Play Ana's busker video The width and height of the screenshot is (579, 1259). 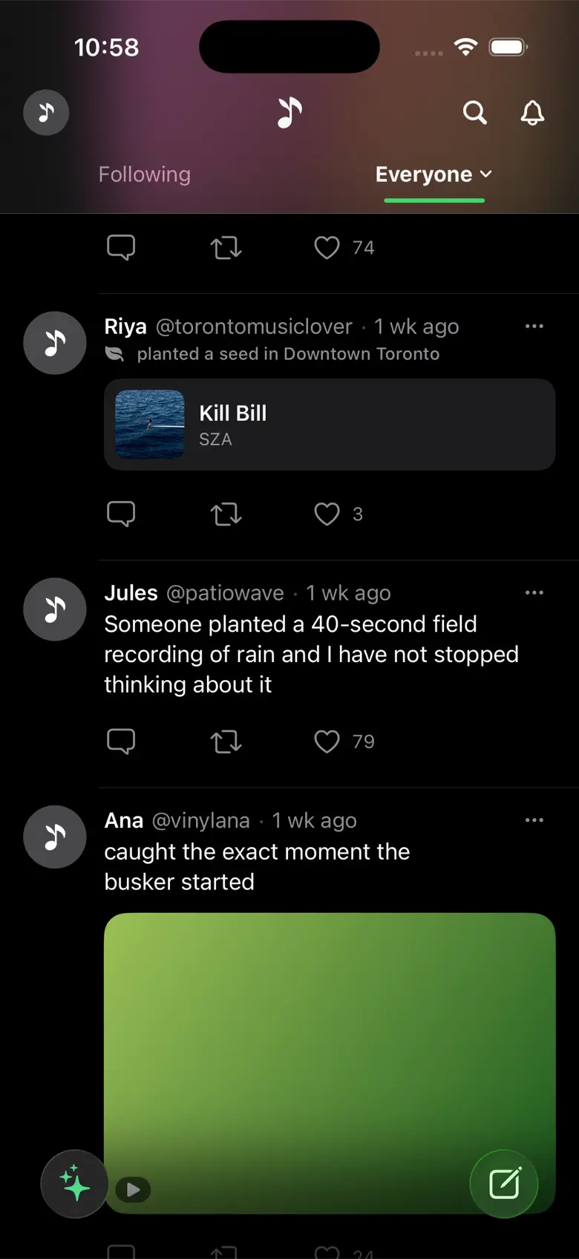[134, 1190]
